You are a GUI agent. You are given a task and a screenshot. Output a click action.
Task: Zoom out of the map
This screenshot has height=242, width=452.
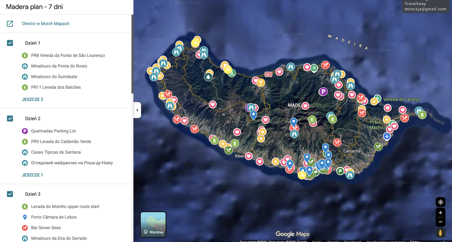pyautogui.click(x=440, y=222)
